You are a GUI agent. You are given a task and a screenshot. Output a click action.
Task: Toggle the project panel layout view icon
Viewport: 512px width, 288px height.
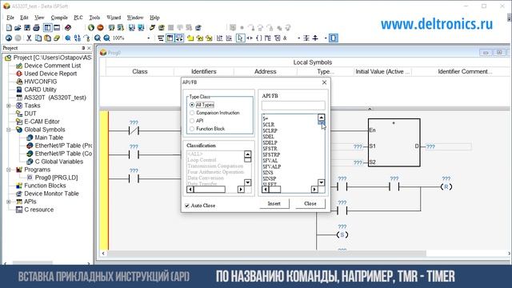point(47,28)
